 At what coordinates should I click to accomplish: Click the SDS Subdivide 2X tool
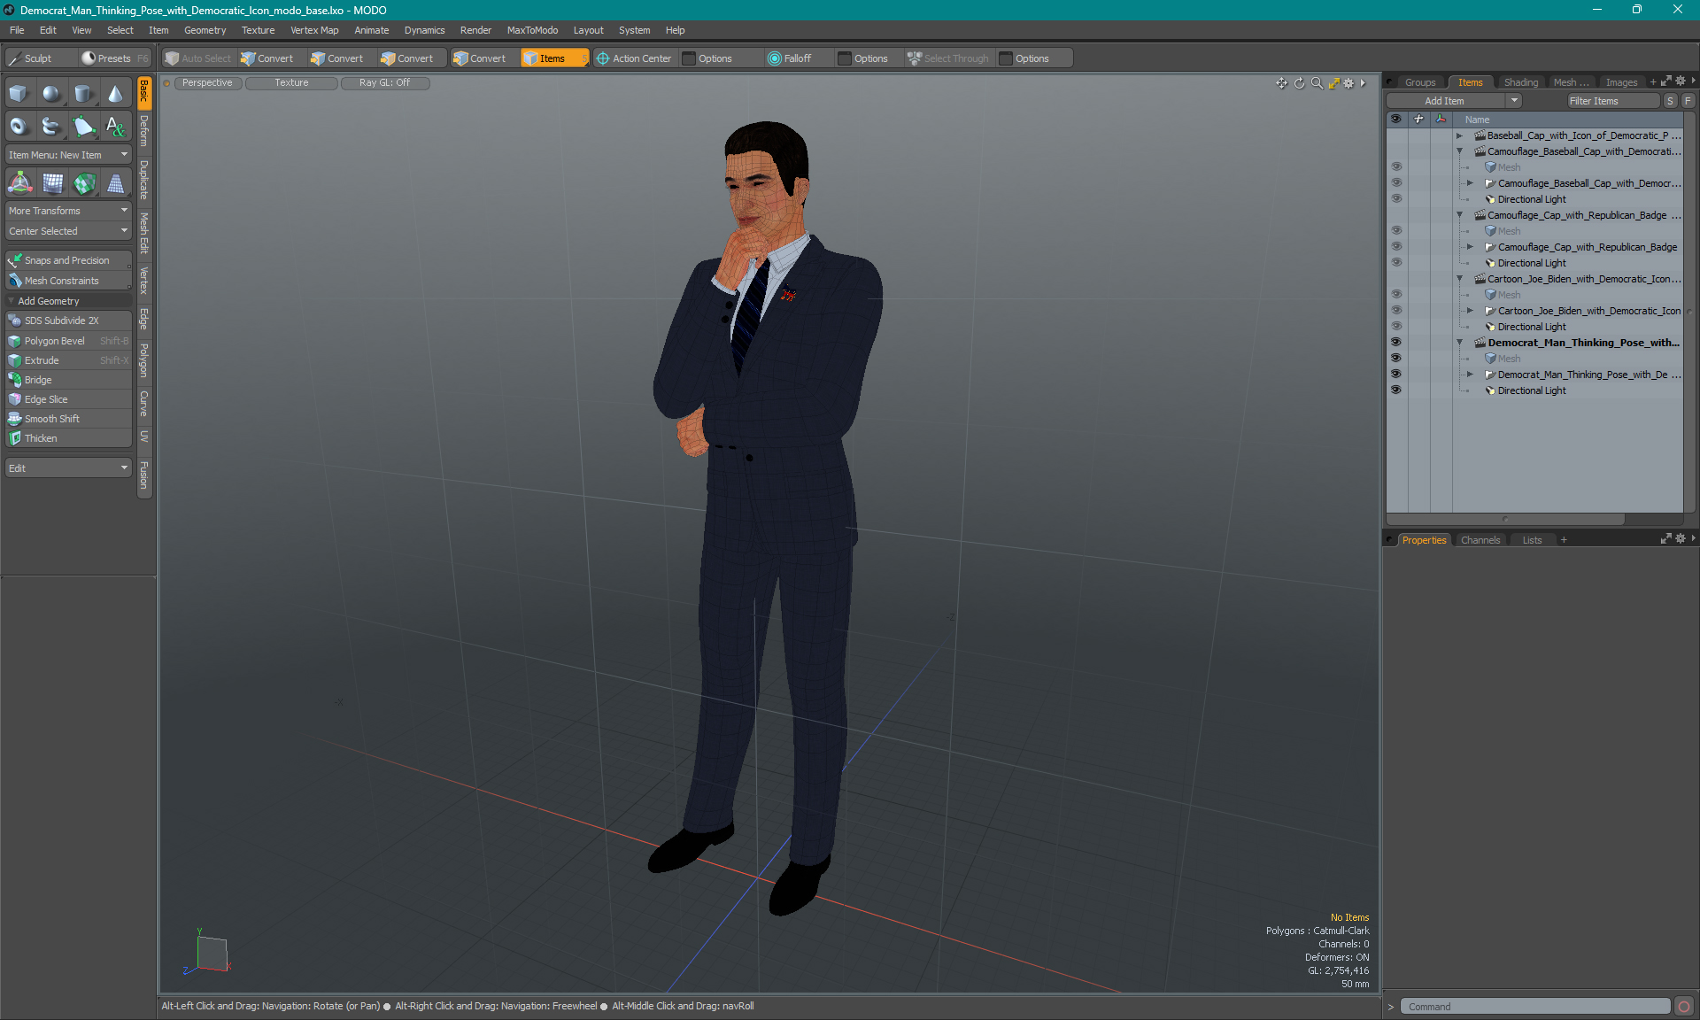68,321
